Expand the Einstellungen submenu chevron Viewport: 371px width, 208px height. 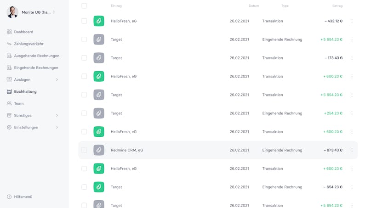[57, 127]
